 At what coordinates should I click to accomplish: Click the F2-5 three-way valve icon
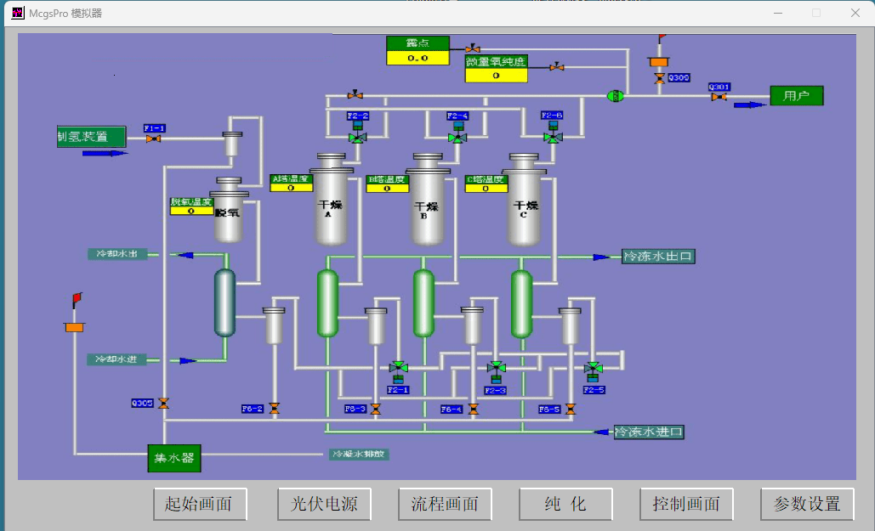point(594,368)
